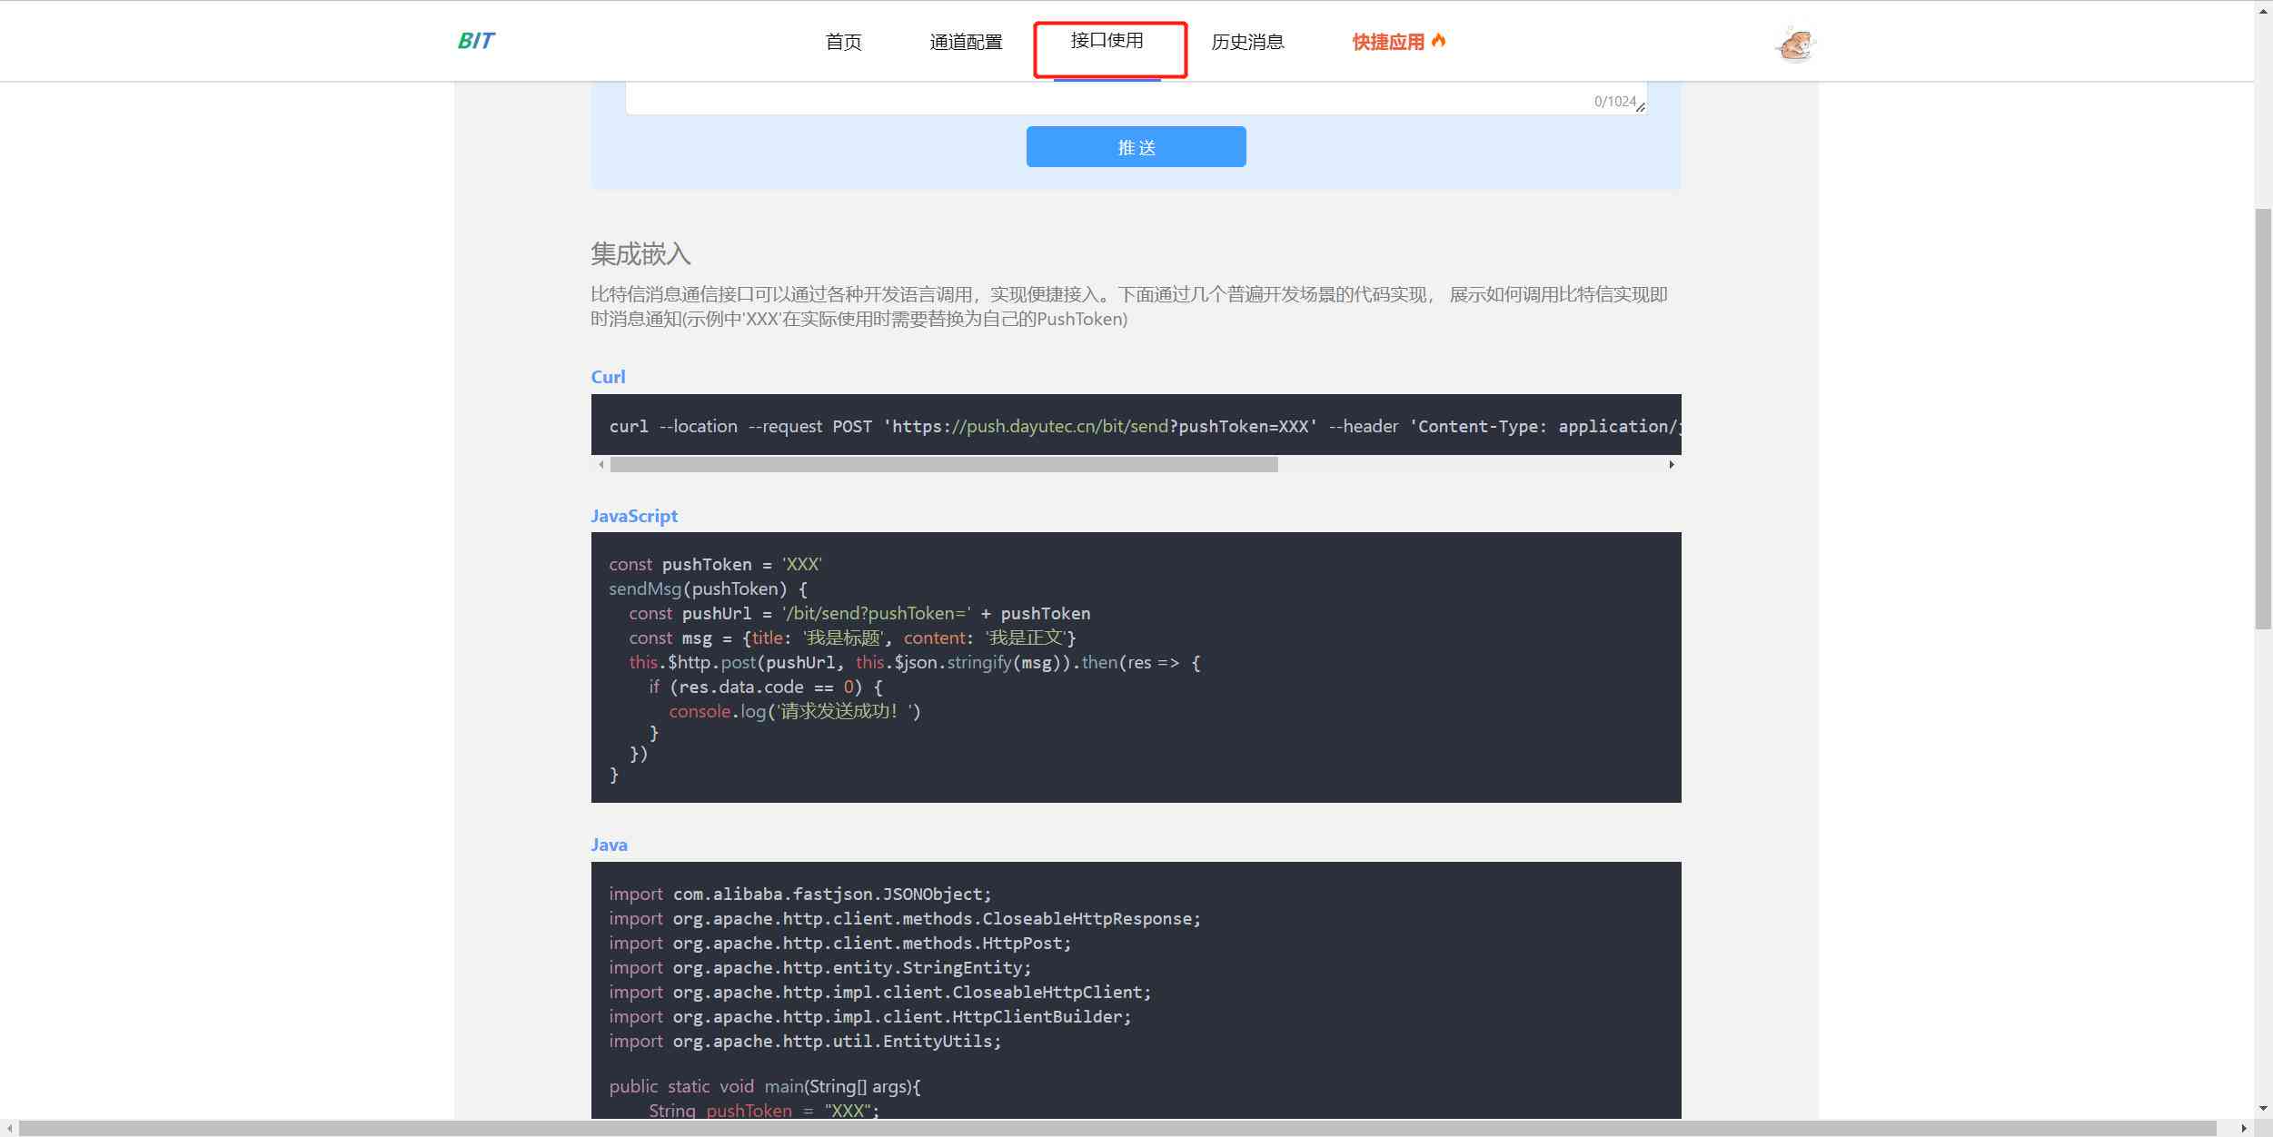This screenshot has height=1137, width=2273.
Task: Select the 接口使用 tab
Action: point(1107,41)
